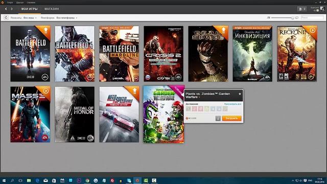
Task: Open the friends list button
Action: (302, 9)
